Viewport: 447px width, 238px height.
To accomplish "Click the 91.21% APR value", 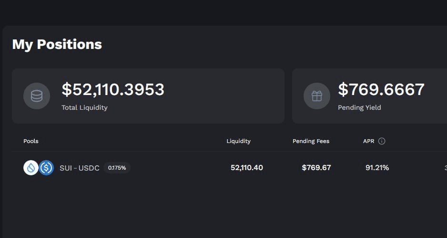I will (x=377, y=168).
